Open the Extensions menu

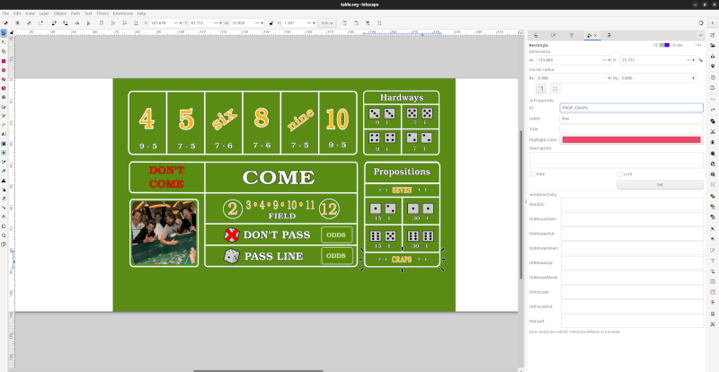pos(122,13)
